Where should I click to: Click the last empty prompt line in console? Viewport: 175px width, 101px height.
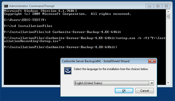tap(61, 47)
